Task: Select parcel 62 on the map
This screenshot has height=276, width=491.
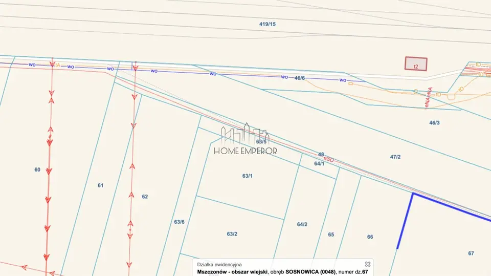Action: pos(145,197)
